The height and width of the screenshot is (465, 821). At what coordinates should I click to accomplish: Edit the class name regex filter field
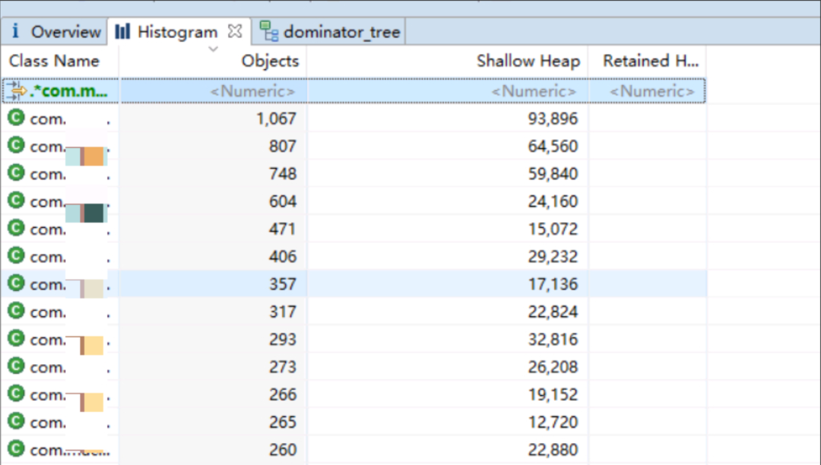[62, 91]
